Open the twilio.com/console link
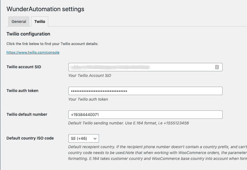Screen dimensions: 247x170 point(33,52)
